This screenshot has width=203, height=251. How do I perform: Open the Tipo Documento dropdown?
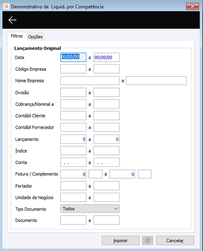(90, 209)
